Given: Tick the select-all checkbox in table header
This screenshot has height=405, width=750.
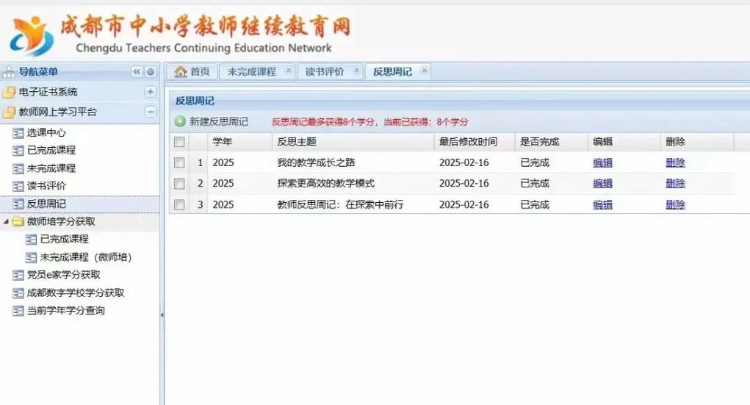Looking at the screenshot, I should click(179, 142).
